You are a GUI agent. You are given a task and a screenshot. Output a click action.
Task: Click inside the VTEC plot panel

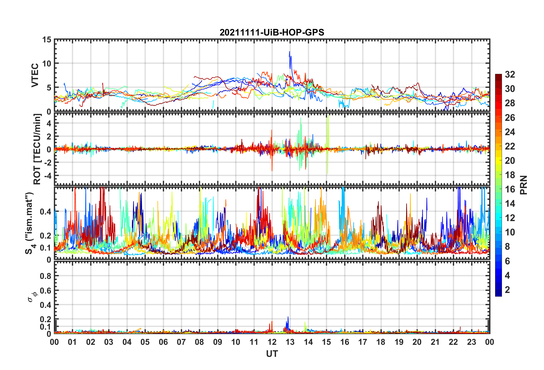click(x=272, y=75)
